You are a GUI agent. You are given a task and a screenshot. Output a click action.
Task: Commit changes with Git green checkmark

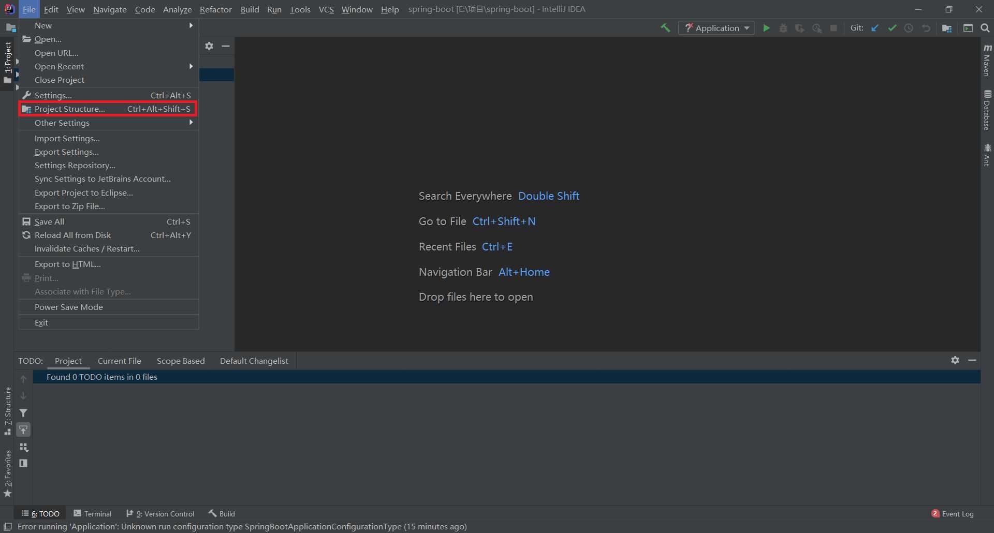click(x=892, y=28)
